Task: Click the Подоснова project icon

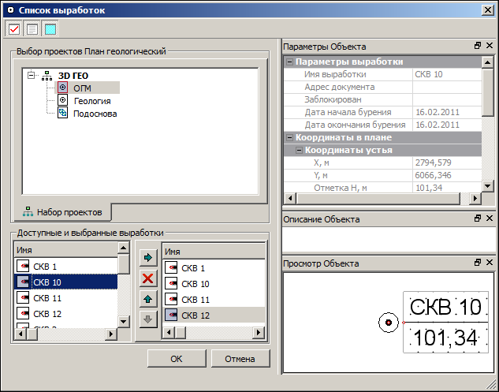Action: click(x=63, y=113)
